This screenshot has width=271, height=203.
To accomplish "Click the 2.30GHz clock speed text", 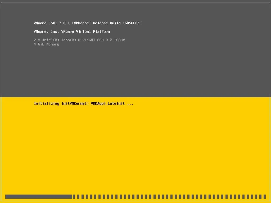I will point(118,40).
